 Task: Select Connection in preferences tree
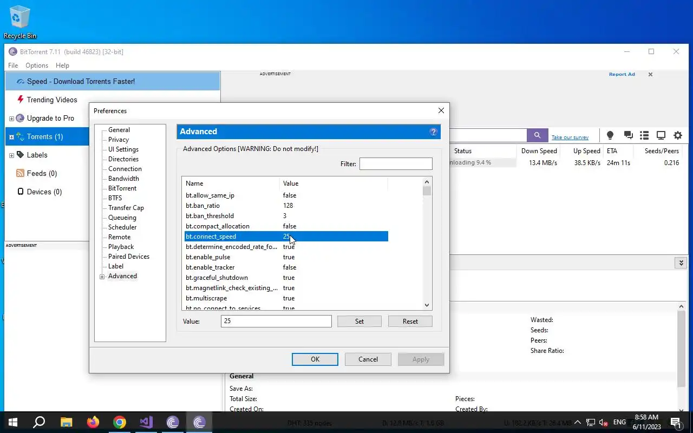click(x=125, y=169)
